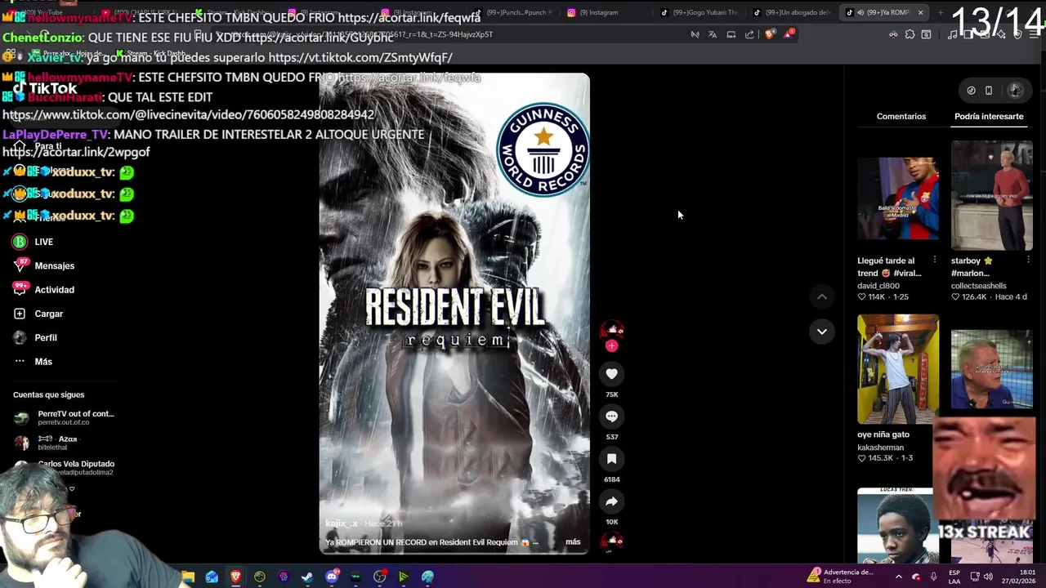Screen dimensions: 1046x588
Task: Play 'oye niña gato' recommended video
Action: point(898,369)
